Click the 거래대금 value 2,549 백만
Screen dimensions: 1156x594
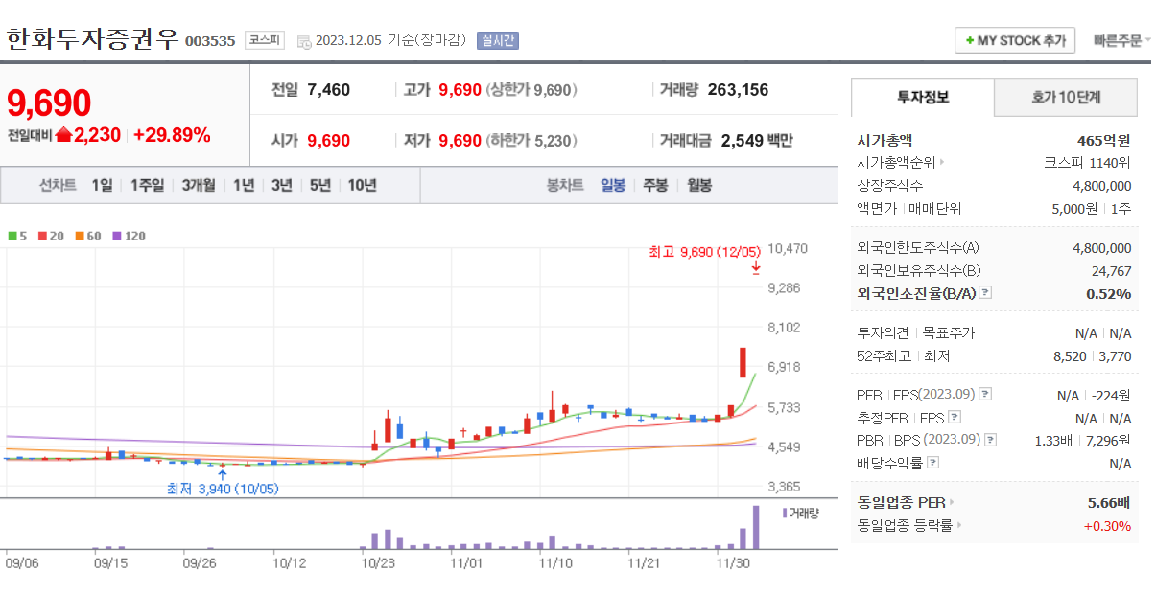[x=757, y=141]
